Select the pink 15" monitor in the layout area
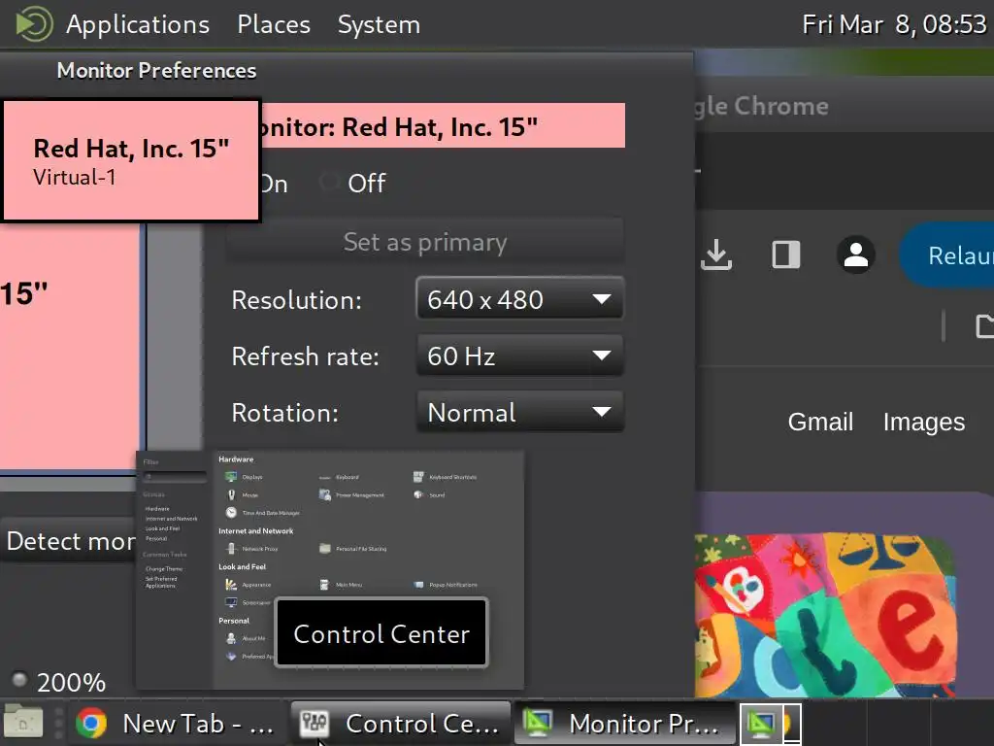This screenshot has width=994, height=746. click(x=70, y=346)
